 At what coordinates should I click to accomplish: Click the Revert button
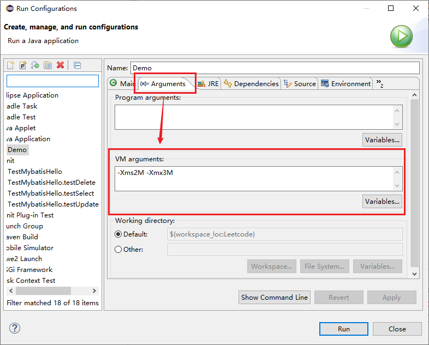[339, 298]
